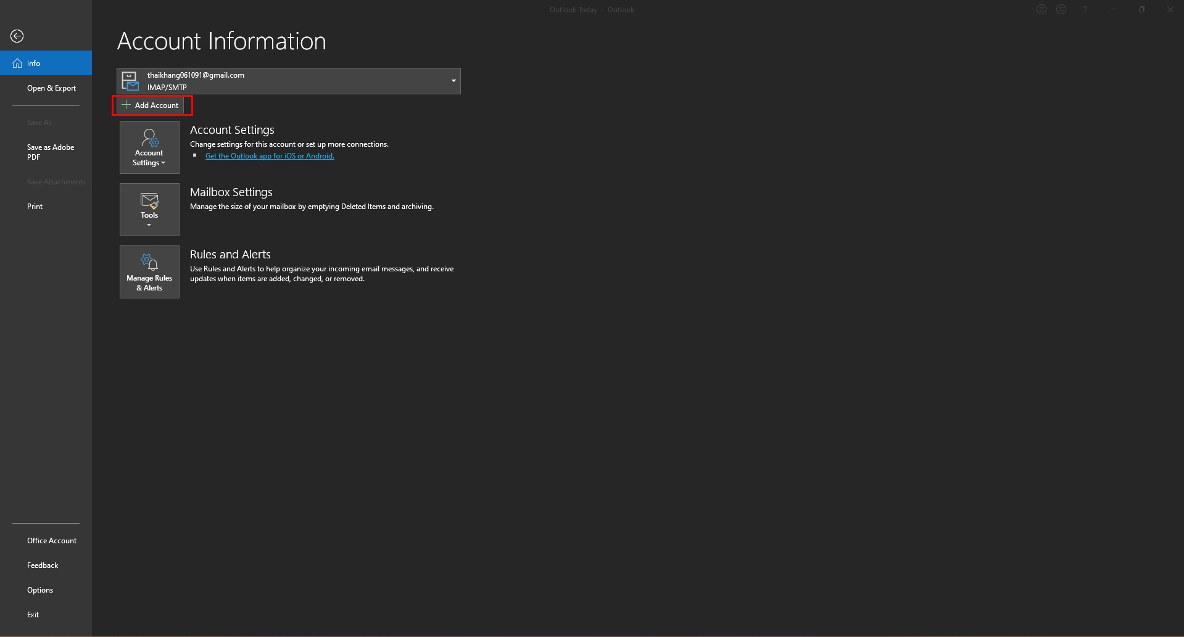
Task: Open Office Account page
Action: tap(52, 541)
